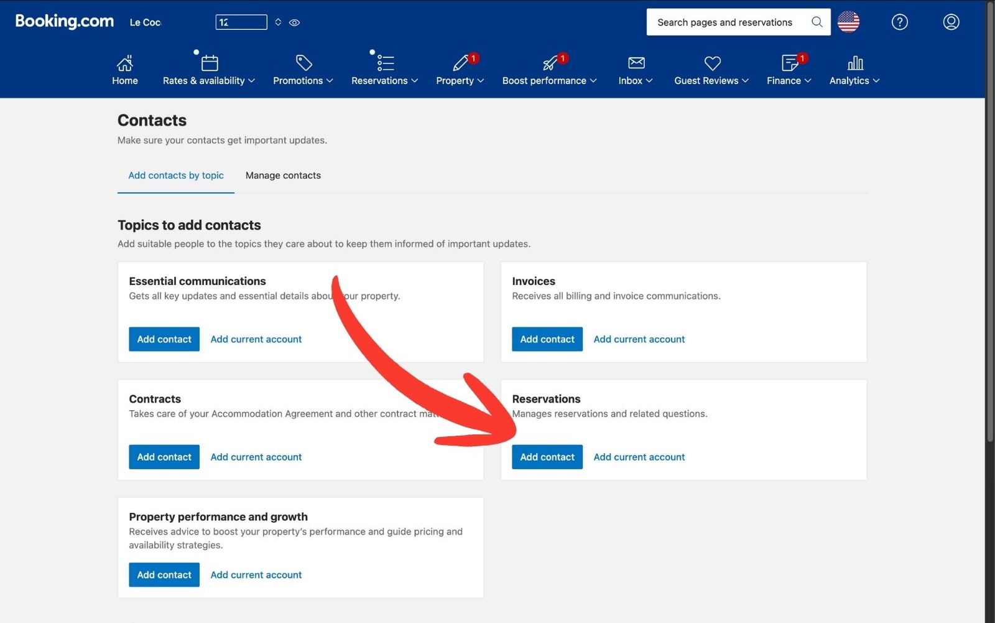This screenshot has width=995, height=623.
Task: Open the Home dashboard icon
Action: click(x=124, y=63)
